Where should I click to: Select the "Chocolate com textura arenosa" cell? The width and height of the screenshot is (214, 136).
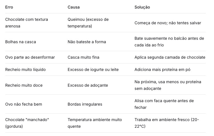[26, 23]
